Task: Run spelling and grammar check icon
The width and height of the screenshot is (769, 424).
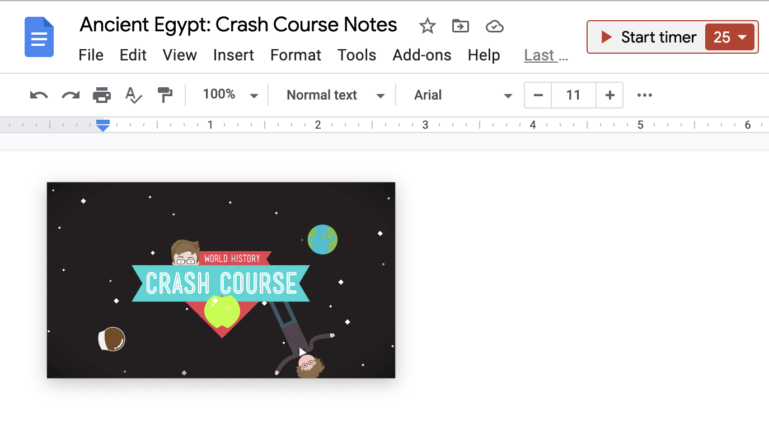Action: tap(133, 95)
